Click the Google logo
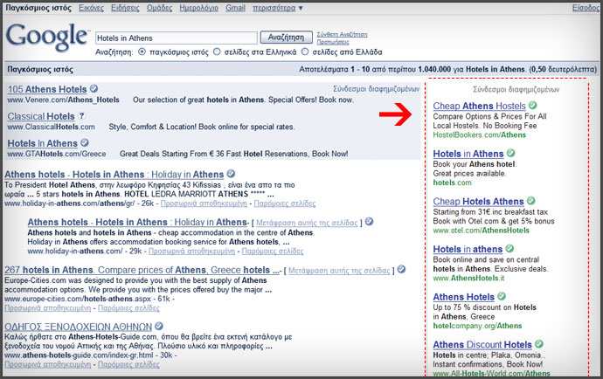Image resolution: width=603 pixels, height=379 pixels. pyautogui.click(x=47, y=37)
